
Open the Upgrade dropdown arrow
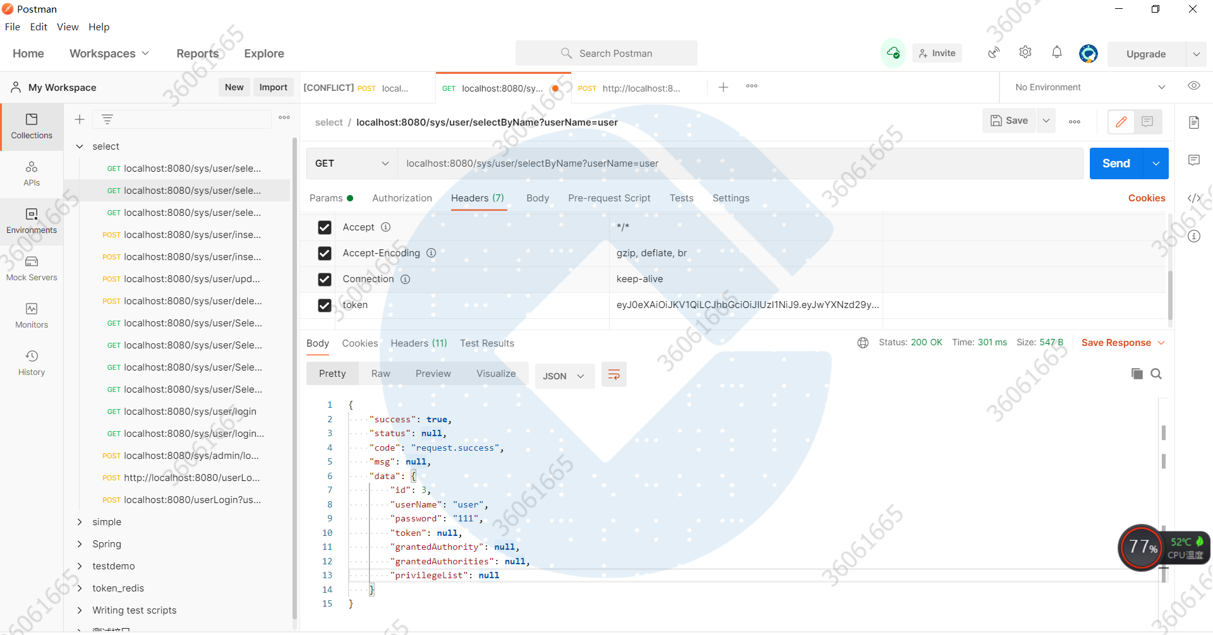coord(1197,54)
